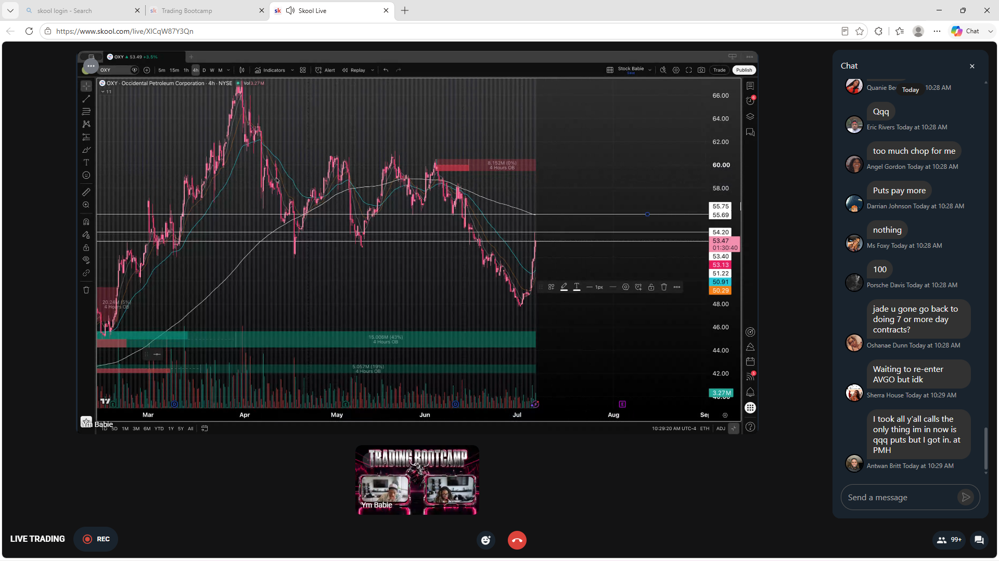Open the emoji and icons drawing tool
This screenshot has height=561, width=999.
click(x=86, y=176)
